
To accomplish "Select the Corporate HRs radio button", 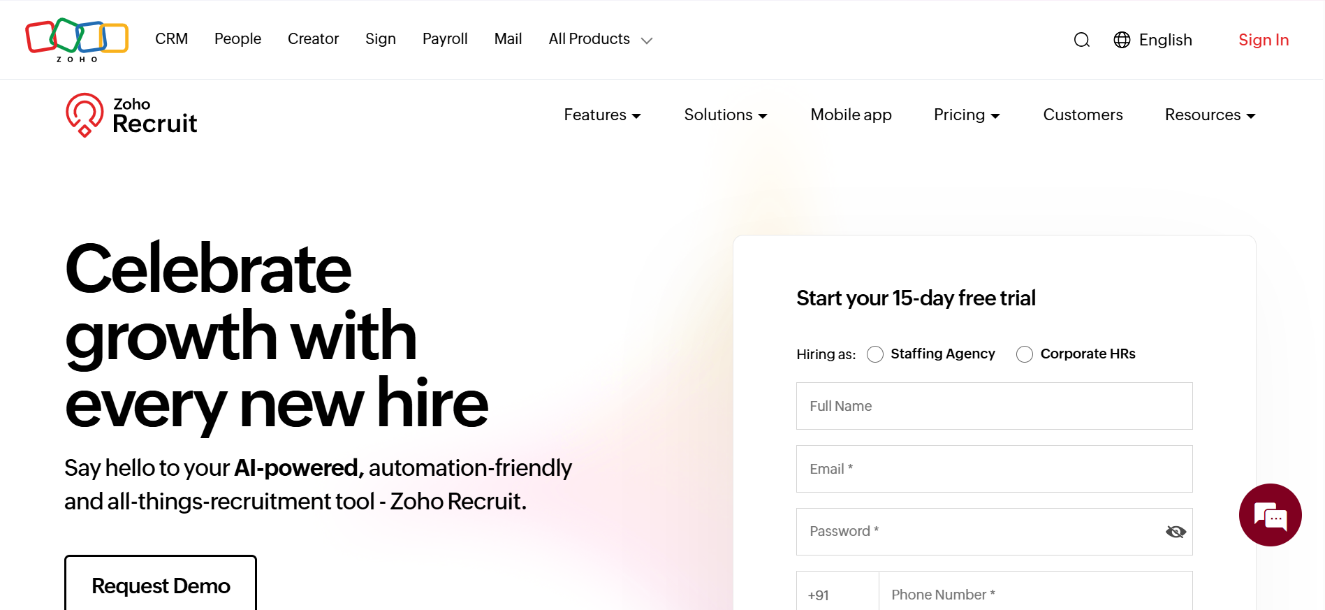I will pyautogui.click(x=1025, y=354).
